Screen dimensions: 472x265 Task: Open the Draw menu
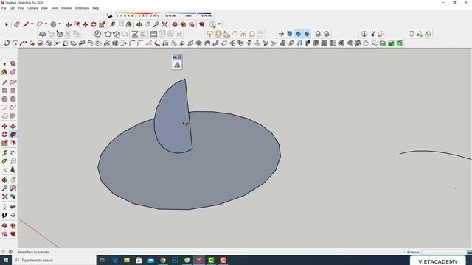44,8
